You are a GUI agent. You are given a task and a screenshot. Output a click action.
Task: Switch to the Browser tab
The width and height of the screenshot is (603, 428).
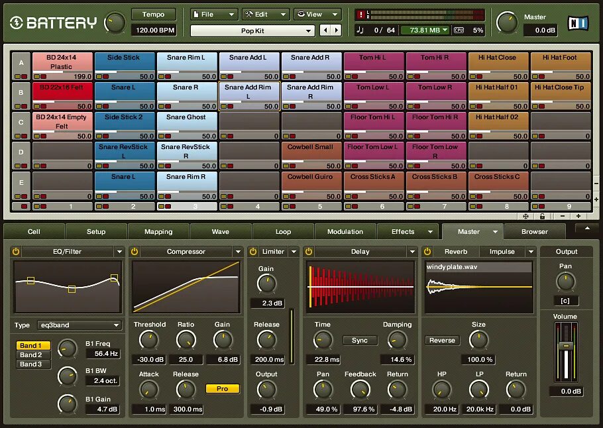pos(535,231)
